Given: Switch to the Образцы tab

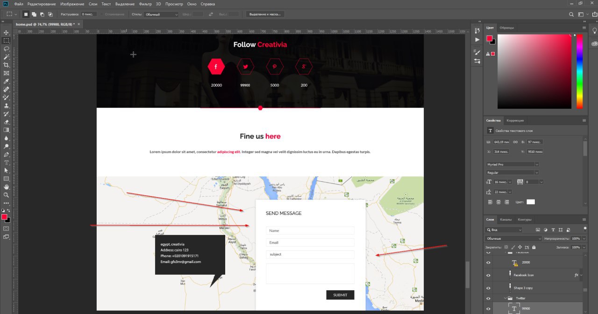Looking at the screenshot, I should pos(507,28).
